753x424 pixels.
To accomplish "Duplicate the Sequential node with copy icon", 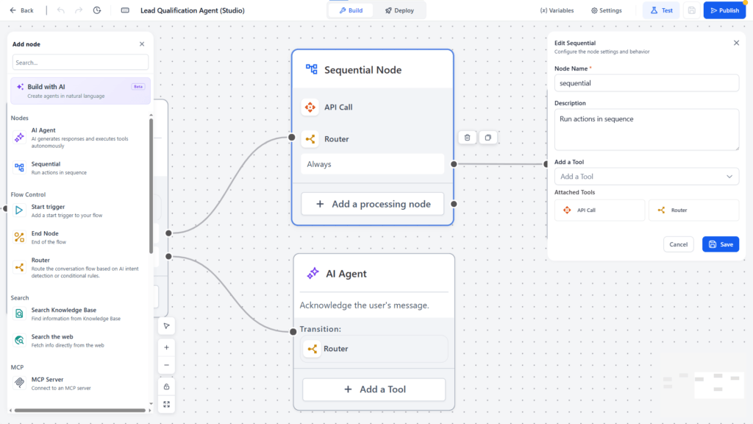I will 488,138.
